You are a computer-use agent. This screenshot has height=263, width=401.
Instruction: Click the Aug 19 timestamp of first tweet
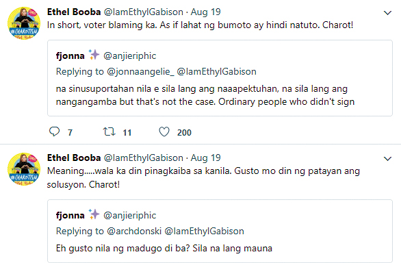coord(205,12)
